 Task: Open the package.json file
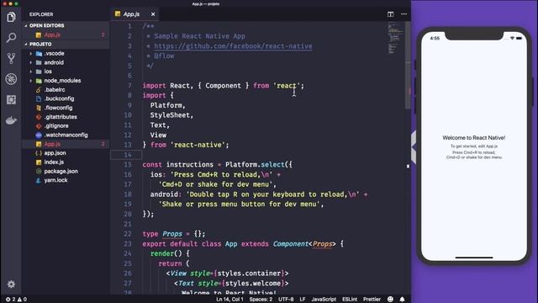click(x=61, y=171)
